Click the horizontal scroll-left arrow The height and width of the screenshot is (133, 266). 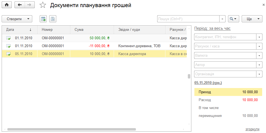(x=5, y=129)
